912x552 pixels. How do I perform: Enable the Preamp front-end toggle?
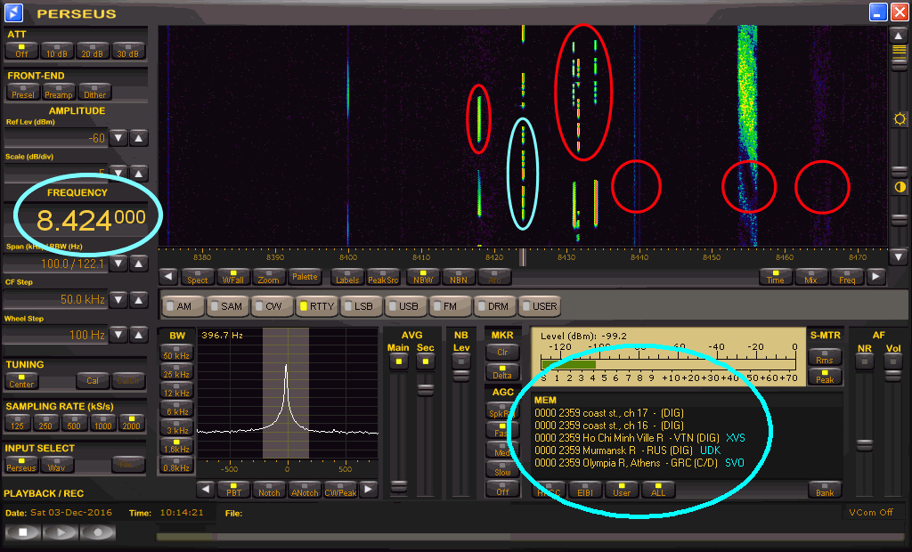click(x=59, y=91)
